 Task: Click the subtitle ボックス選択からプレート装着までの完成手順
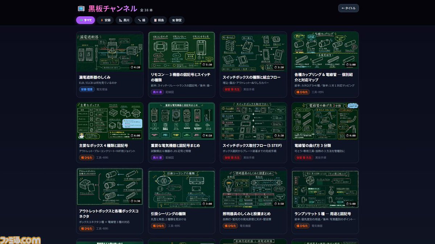(x=249, y=151)
